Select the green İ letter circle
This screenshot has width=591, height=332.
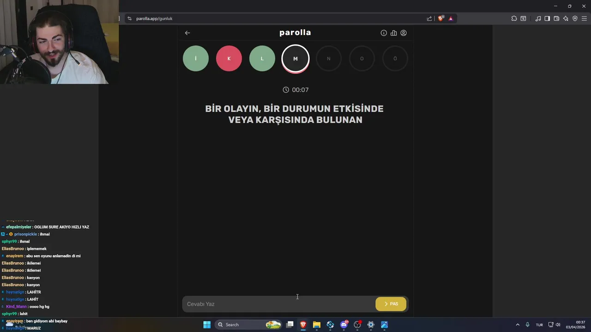click(196, 59)
